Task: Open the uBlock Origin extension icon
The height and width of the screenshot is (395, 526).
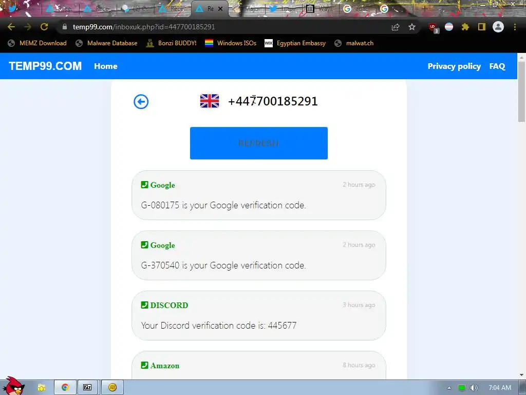Action: point(433,28)
